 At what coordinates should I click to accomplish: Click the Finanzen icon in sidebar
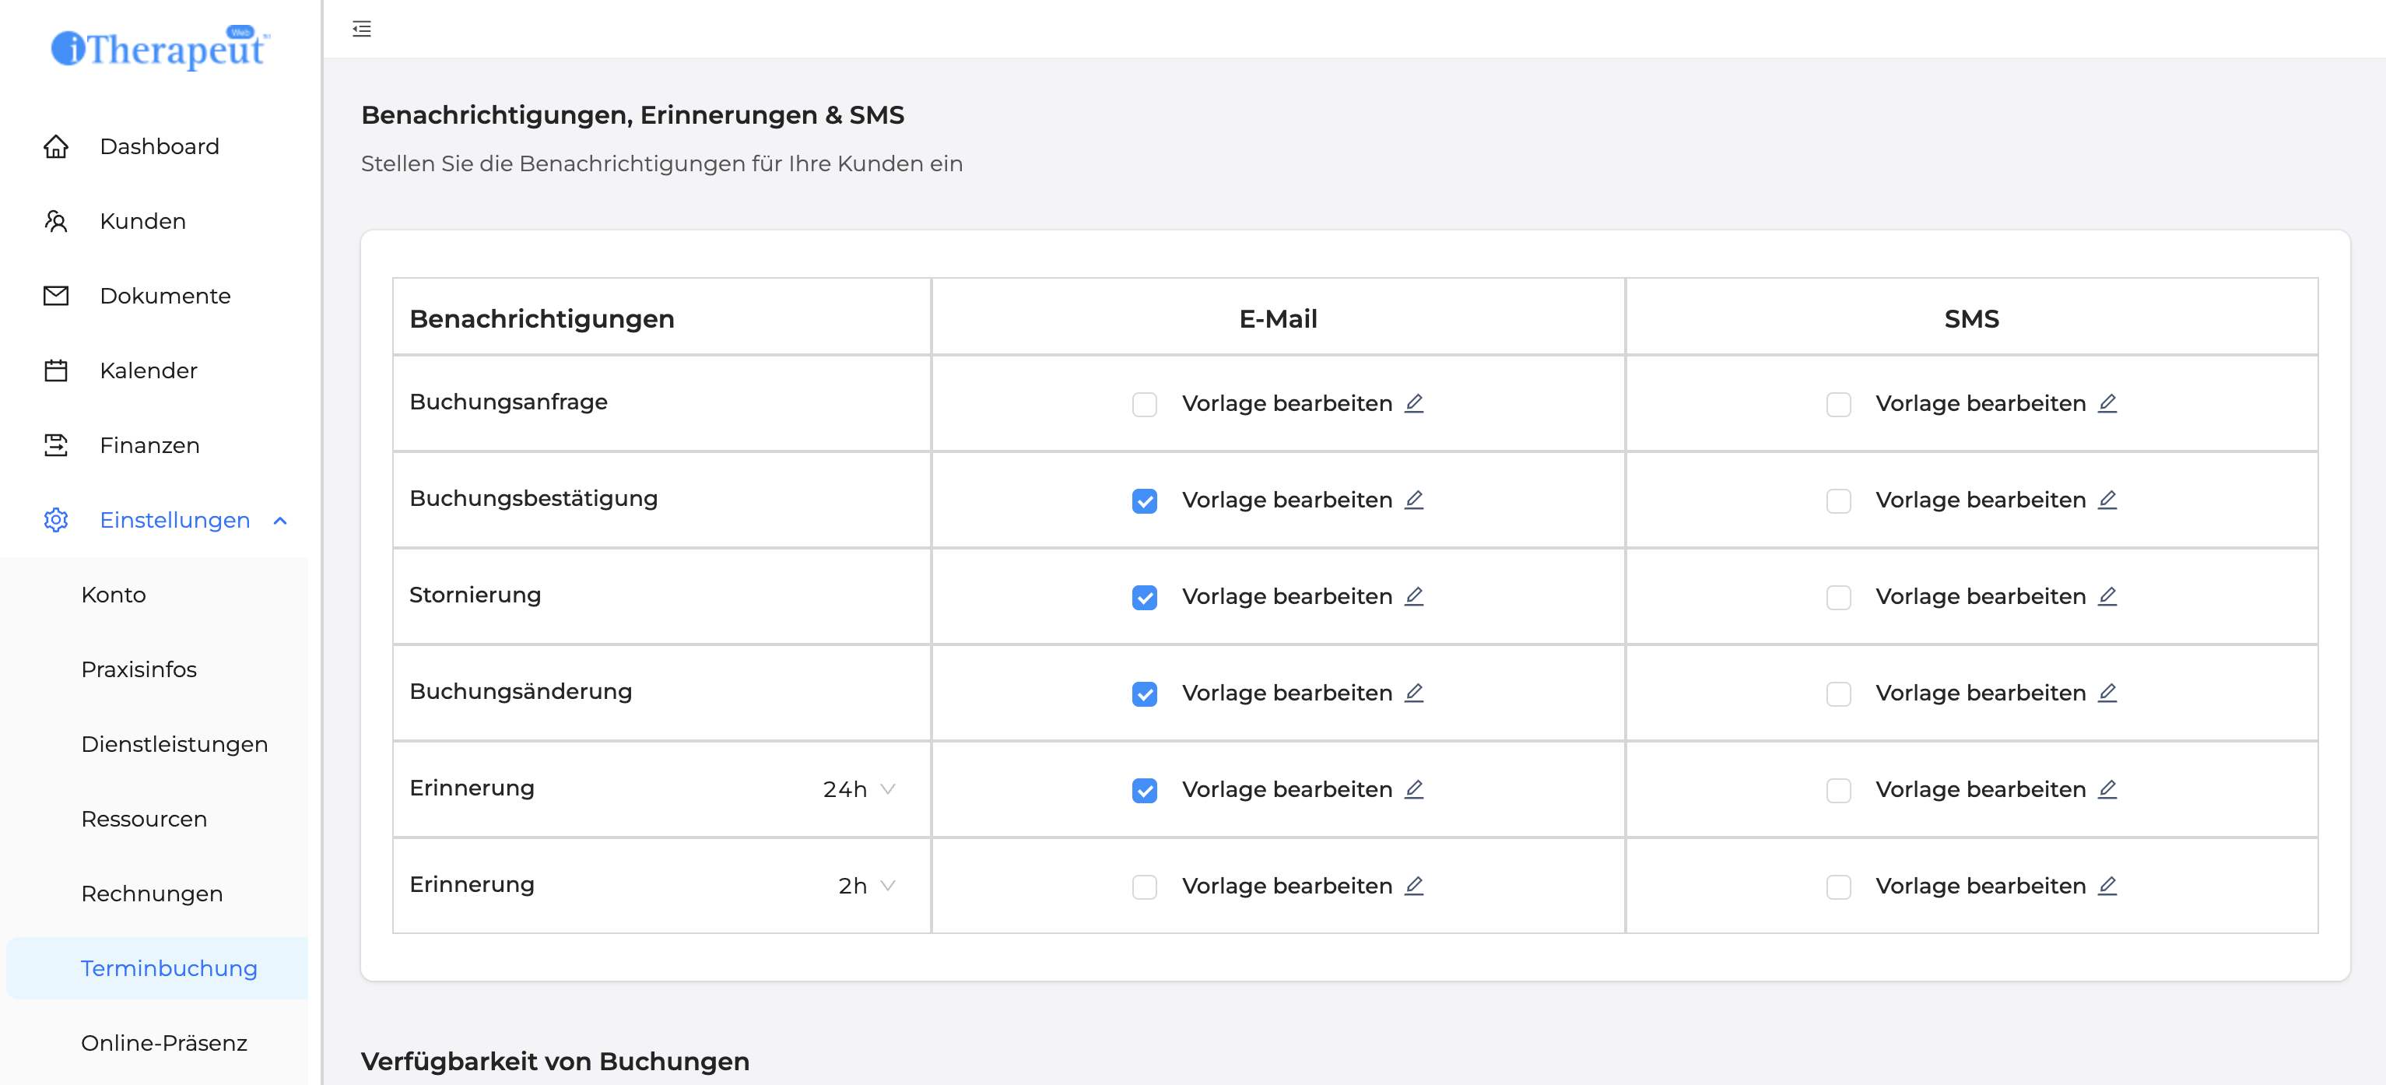(55, 444)
